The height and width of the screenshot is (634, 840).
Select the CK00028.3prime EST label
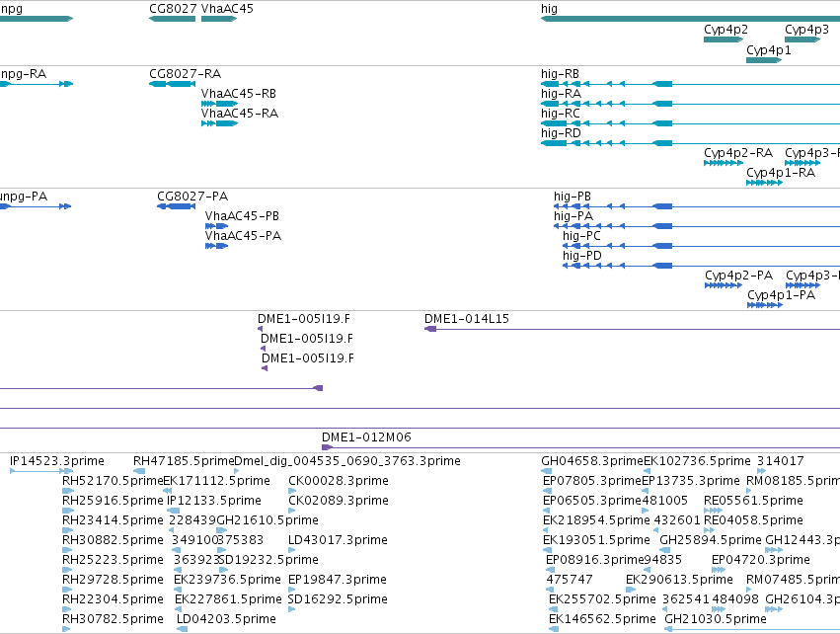click(338, 481)
